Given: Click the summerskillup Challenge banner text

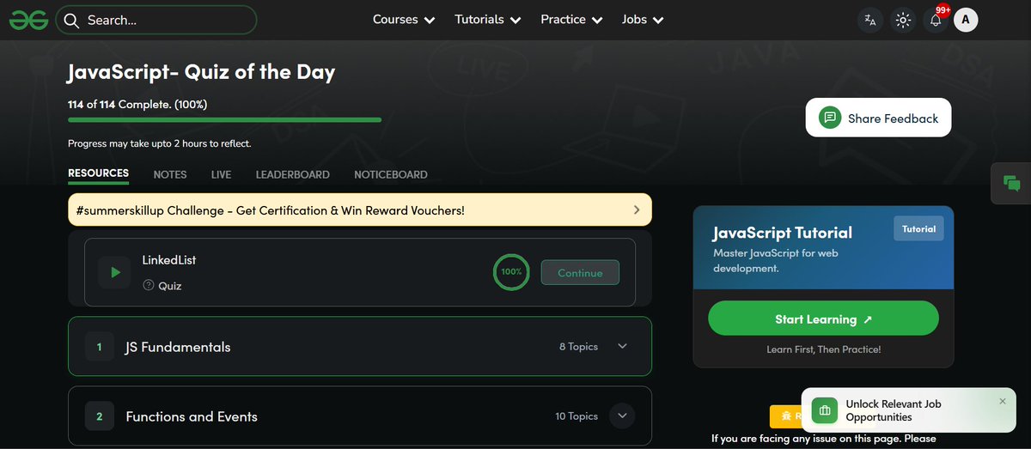Looking at the screenshot, I should coord(270,209).
